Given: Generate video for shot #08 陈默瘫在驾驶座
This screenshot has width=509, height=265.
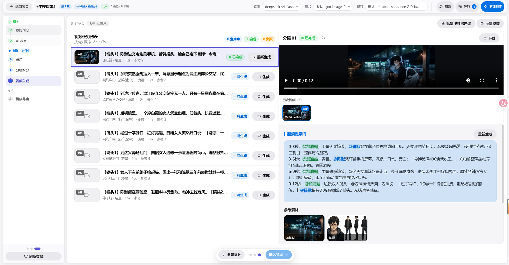Looking at the screenshot, I should [x=264, y=195].
